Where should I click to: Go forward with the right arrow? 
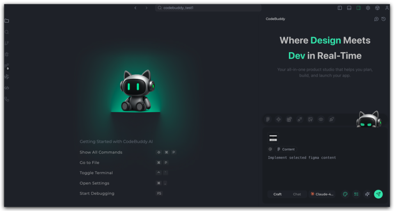tap(147, 8)
